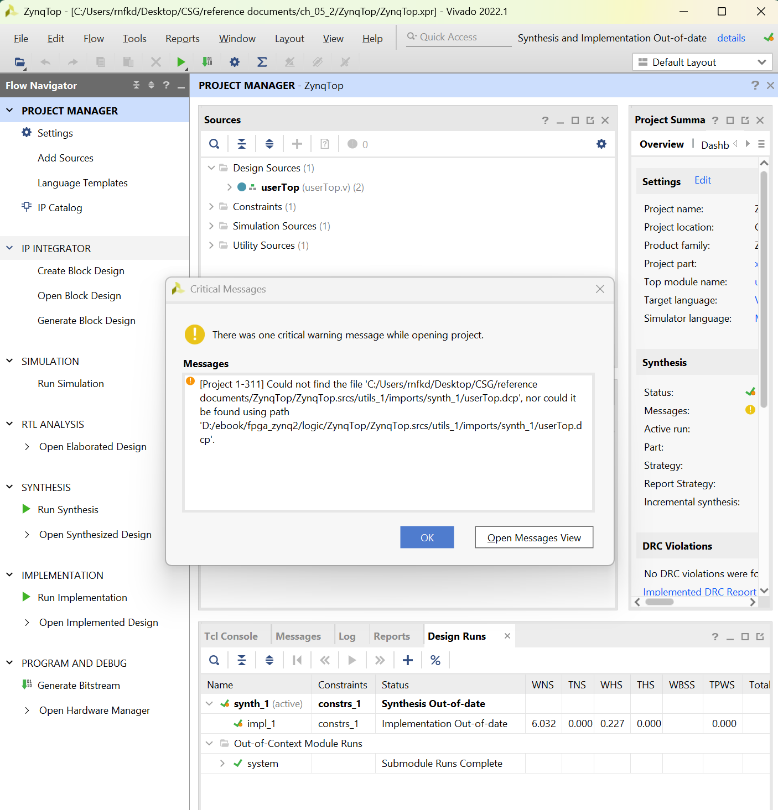This screenshot has width=778, height=810.
Task: Collapse all Flow Navigator sections
Action: tap(136, 85)
